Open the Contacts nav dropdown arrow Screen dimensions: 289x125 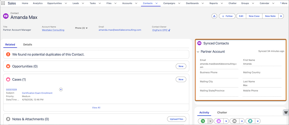coord(156,3)
